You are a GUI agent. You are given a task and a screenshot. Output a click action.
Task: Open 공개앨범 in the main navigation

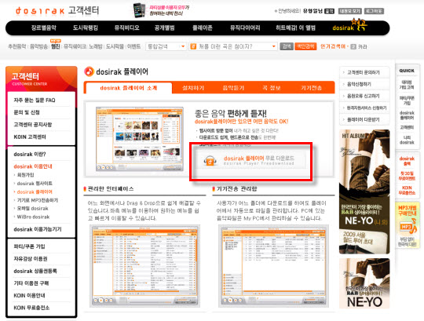(x=164, y=27)
